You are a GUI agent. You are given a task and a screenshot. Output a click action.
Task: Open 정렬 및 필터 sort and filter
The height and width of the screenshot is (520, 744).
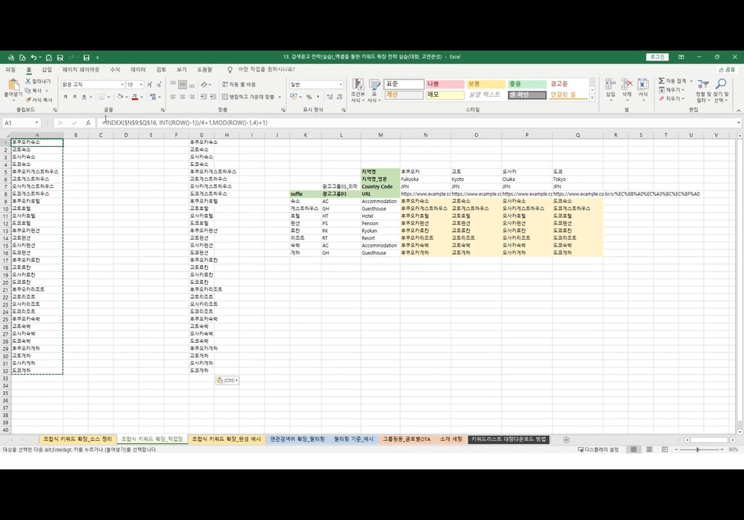(x=703, y=91)
